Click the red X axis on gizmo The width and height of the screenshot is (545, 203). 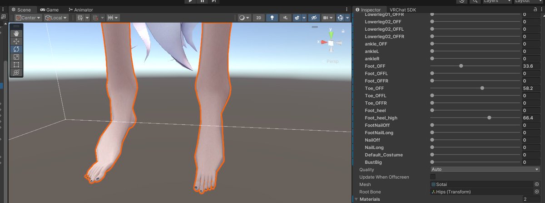(323, 42)
